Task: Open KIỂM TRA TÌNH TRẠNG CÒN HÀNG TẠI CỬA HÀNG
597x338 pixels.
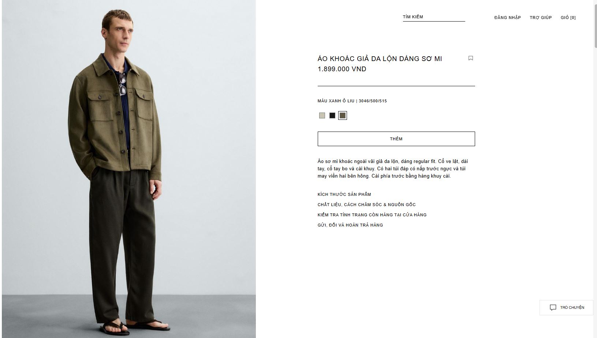Action: [x=372, y=215]
